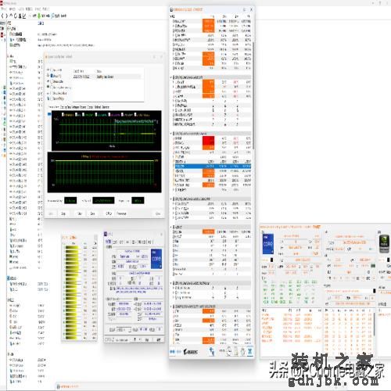Click HWiNFO sensors blue X close icon
This screenshot has height=391, width=391.
click(x=249, y=351)
